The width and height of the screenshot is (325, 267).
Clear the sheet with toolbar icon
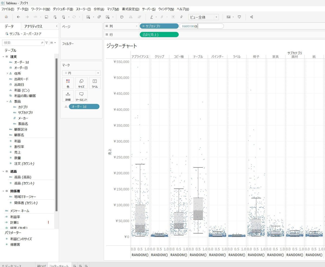pos(108,17)
